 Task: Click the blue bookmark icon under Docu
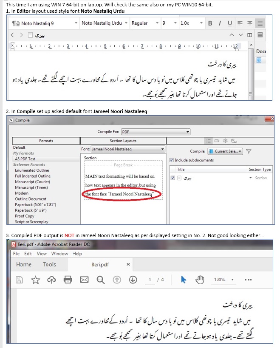(259, 60)
